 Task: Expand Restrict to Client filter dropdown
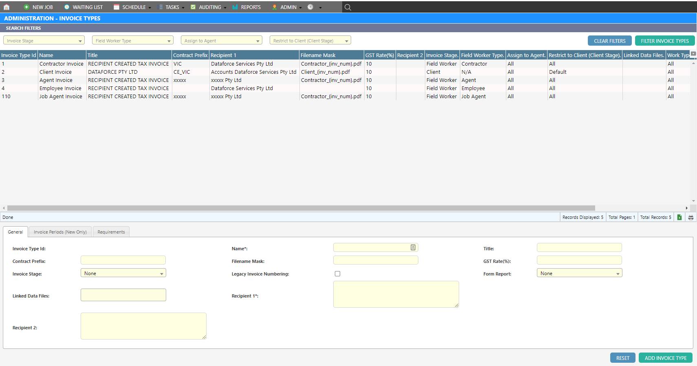[347, 41]
